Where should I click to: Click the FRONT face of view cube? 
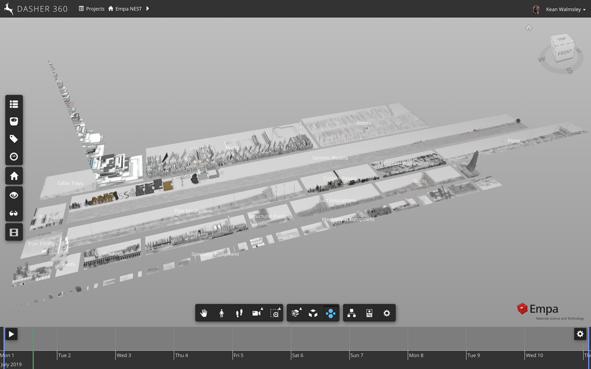564,53
